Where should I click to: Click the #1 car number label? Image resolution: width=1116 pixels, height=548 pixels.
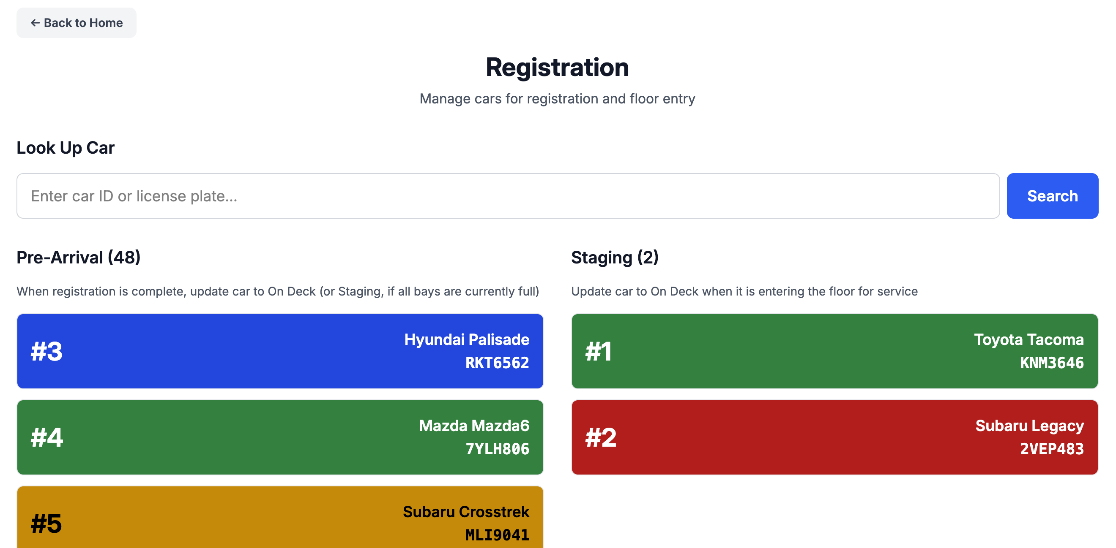[598, 351]
